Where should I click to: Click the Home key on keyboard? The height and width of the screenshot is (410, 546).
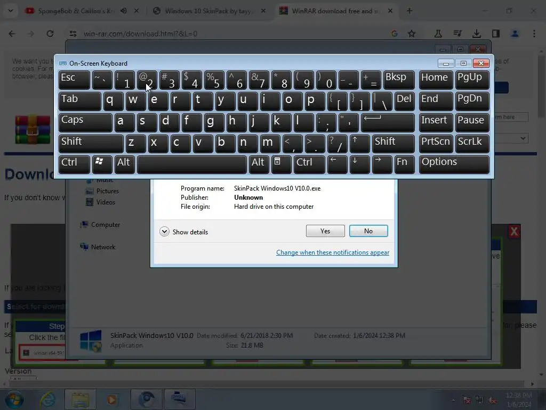(436, 80)
